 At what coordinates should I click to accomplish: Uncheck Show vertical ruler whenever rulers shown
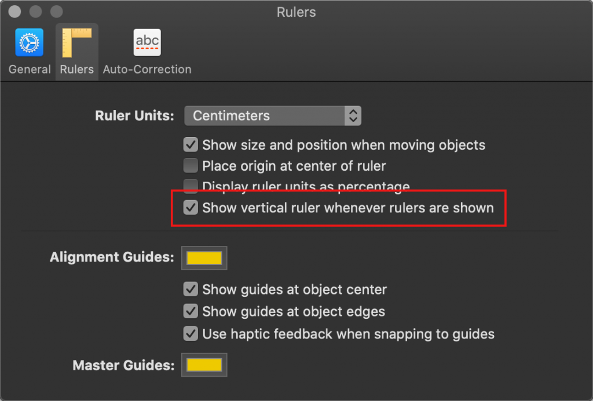coord(191,208)
